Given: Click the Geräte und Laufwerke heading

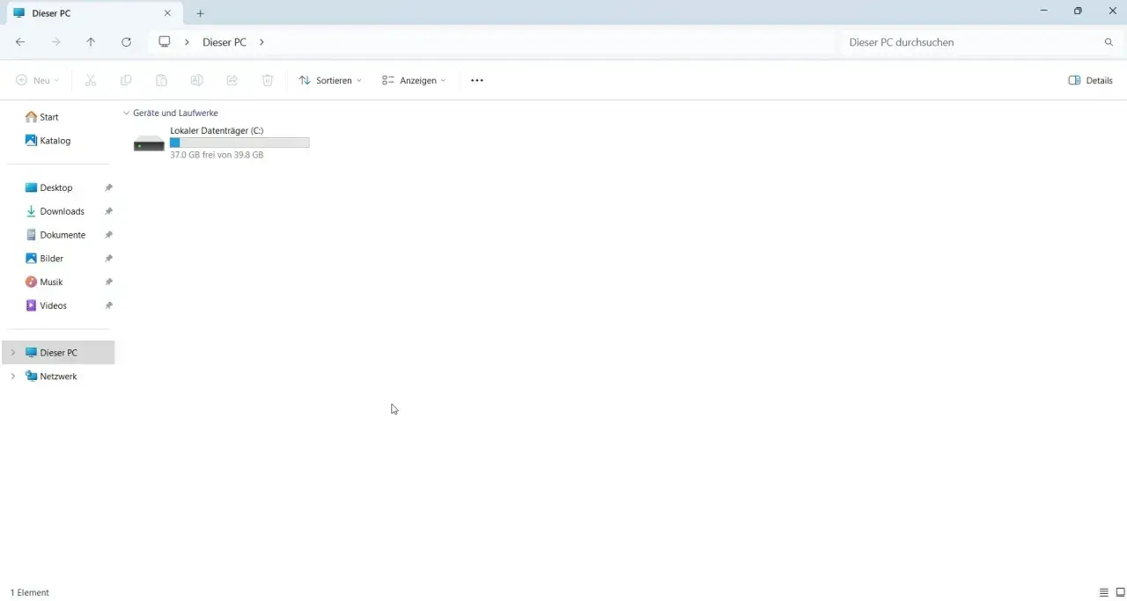Looking at the screenshot, I should click(175, 114).
